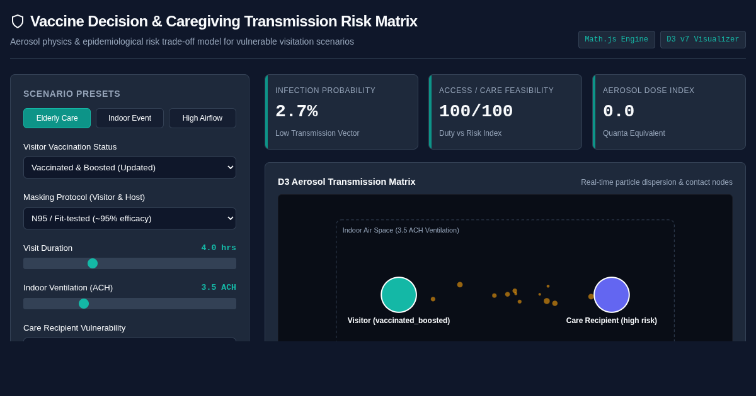Open the Visitor Vaccination Status dropdown
Screen dimensions: 756x396
[130, 167]
